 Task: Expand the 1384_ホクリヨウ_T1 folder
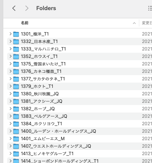click(x=10, y=123)
